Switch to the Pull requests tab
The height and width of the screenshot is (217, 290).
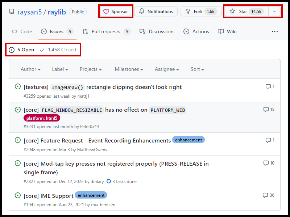point(106,31)
